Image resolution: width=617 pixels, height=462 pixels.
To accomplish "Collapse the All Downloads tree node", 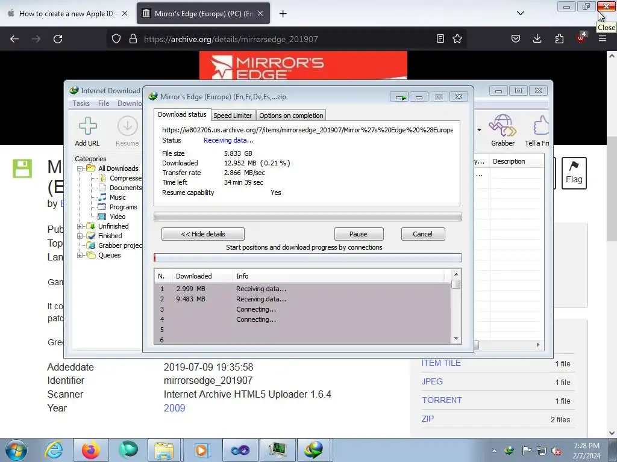I will 80,168.
